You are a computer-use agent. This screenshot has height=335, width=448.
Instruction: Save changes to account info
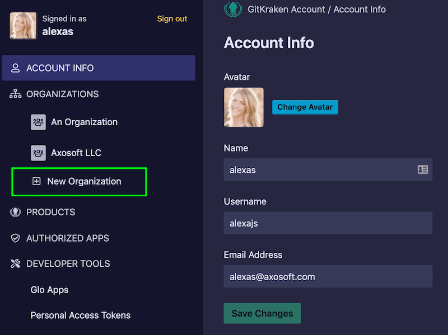coord(262,313)
